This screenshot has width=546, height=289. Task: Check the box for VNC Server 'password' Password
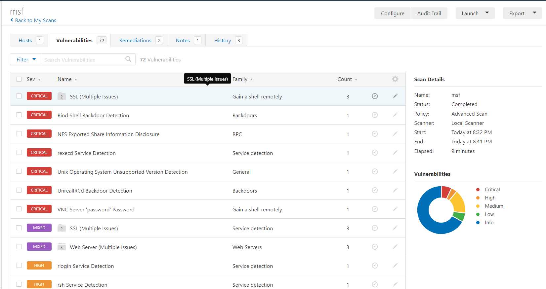[x=19, y=209]
